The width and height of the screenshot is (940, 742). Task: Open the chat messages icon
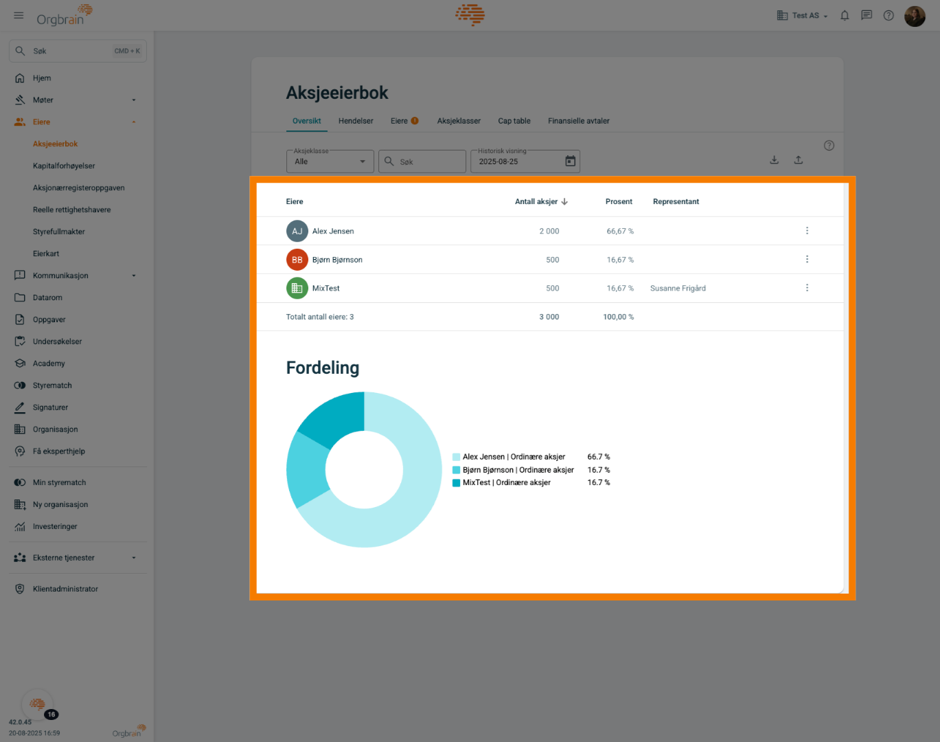[x=867, y=15]
